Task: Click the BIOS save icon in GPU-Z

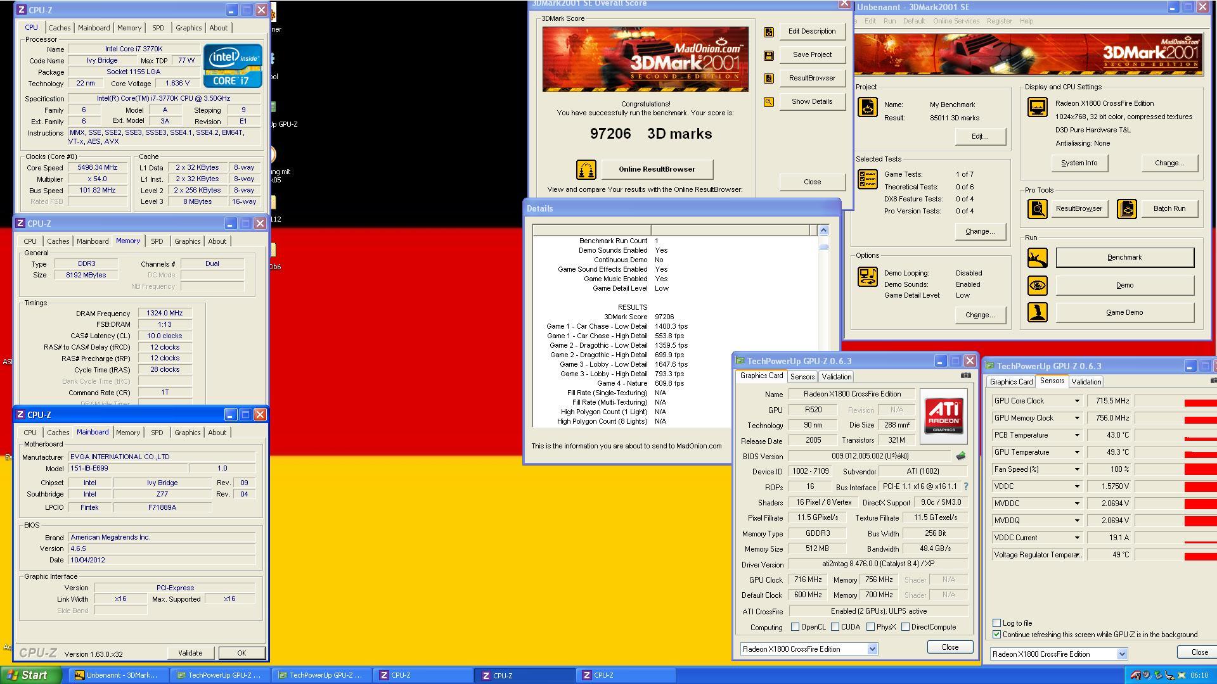Action: point(961,456)
